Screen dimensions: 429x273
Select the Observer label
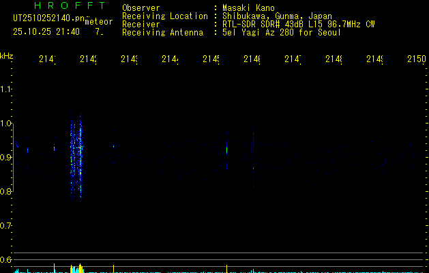[141, 8]
